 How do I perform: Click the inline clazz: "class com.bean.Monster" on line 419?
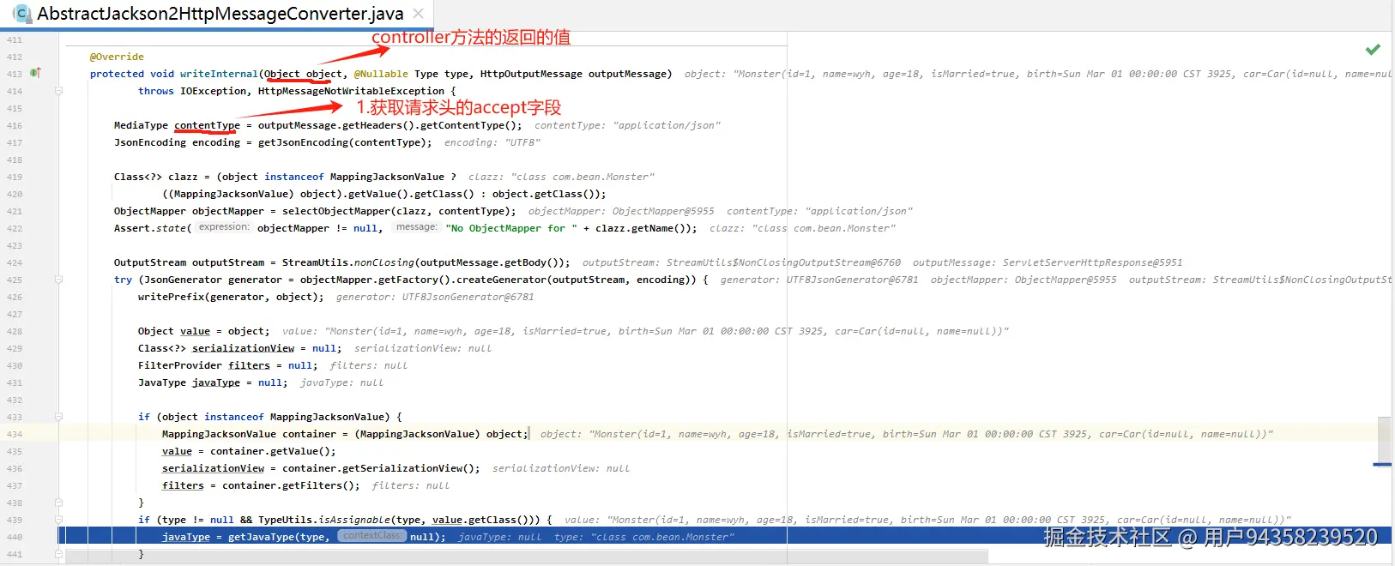[x=561, y=177]
